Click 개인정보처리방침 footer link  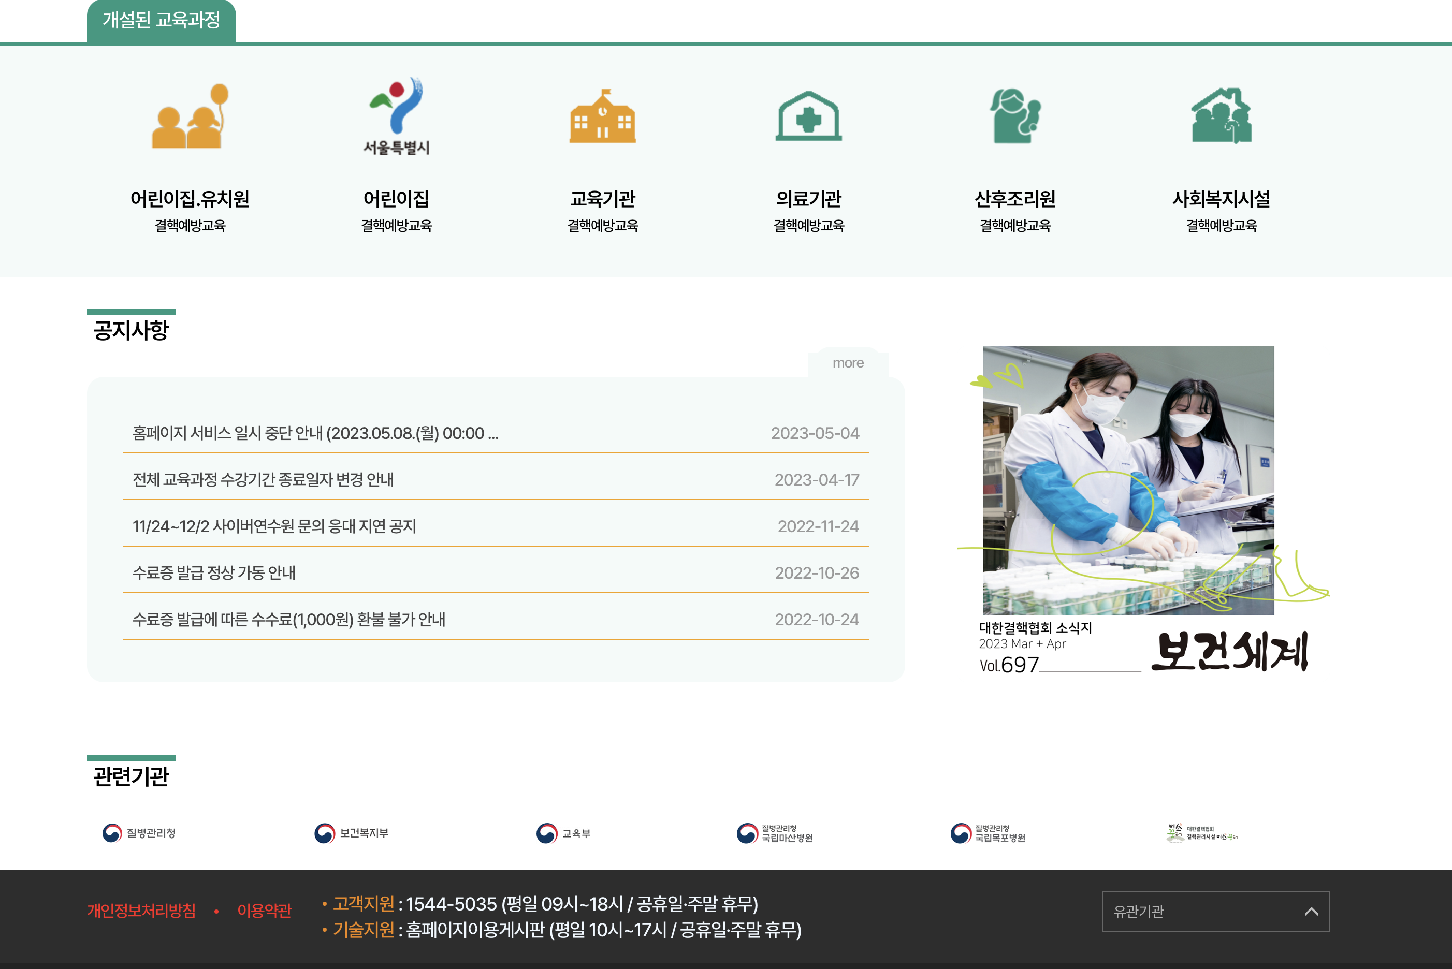(141, 911)
